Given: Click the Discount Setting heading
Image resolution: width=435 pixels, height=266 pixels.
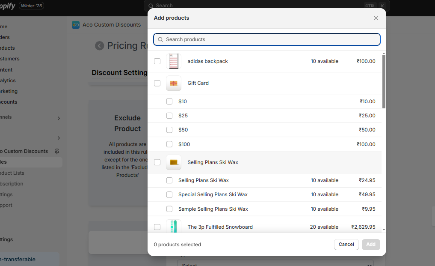Looking at the screenshot, I should pyautogui.click(x=120, y=72).
